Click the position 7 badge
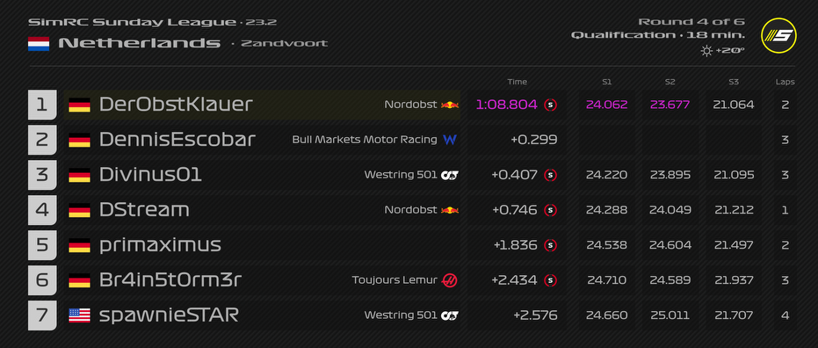The image size is (818, 348). (x=42, y=315)
